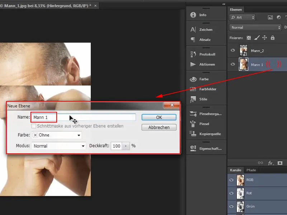Close the Mann_1.jpg document tab
This screenshot has height=215, width=287.
pyautogui.click(x=95, y=6)
